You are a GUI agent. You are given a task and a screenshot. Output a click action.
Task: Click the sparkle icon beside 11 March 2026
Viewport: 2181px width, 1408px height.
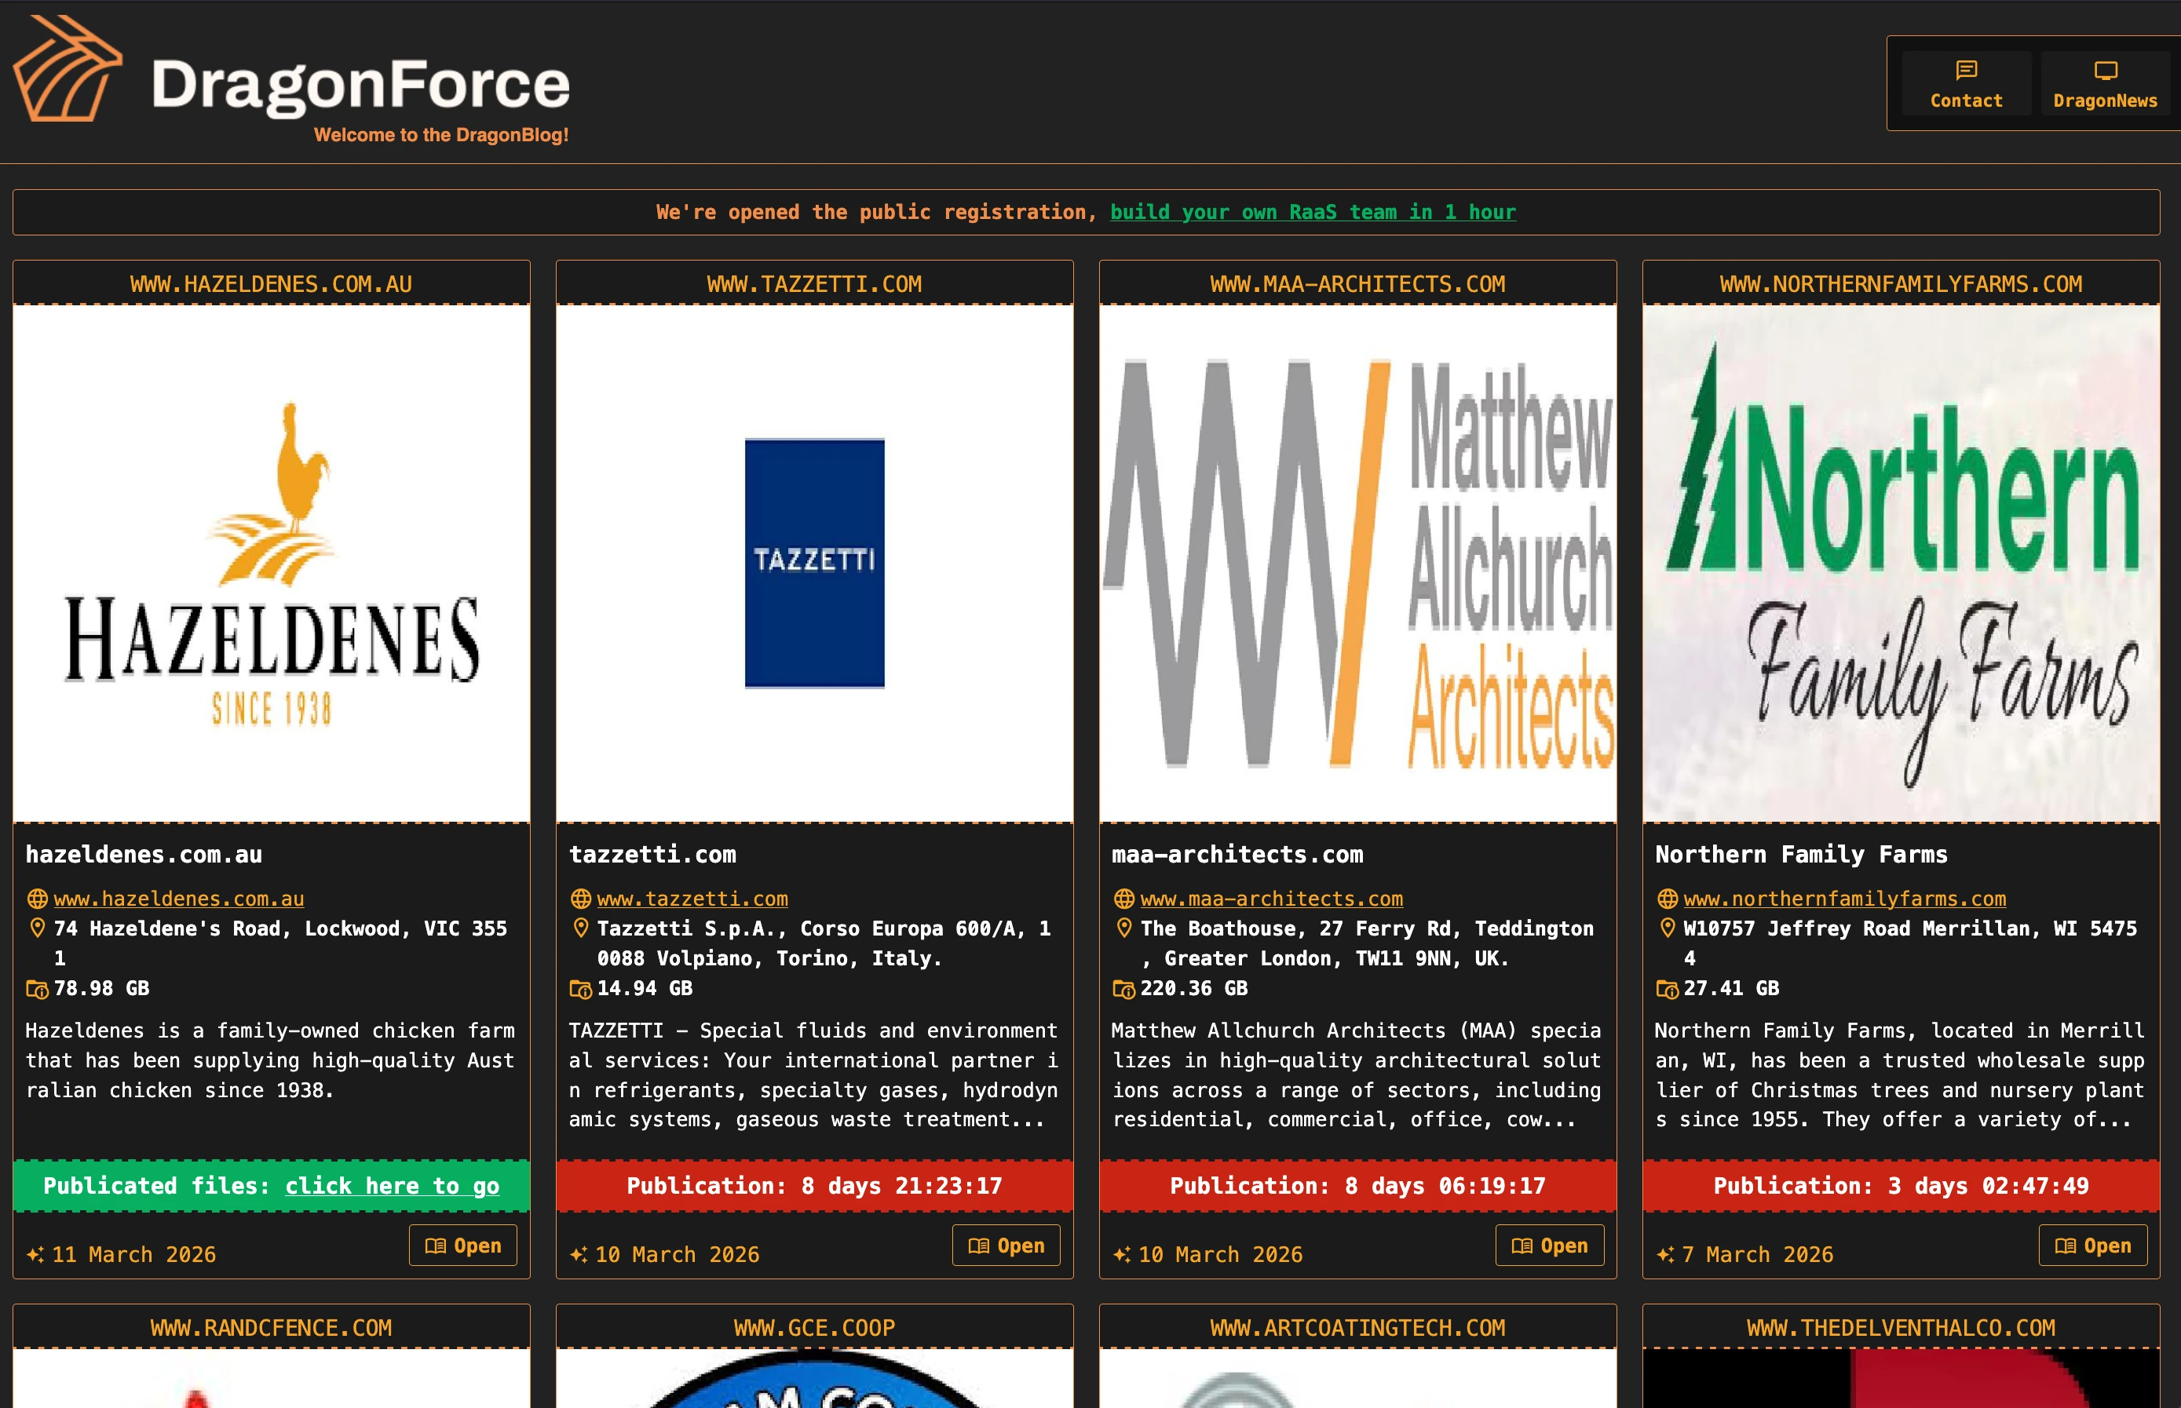35,1254
